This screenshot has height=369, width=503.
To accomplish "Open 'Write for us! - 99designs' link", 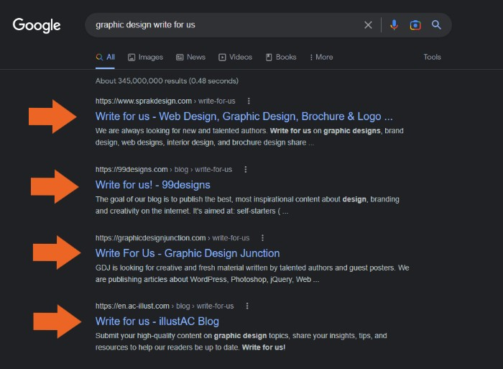I will 152,185.
